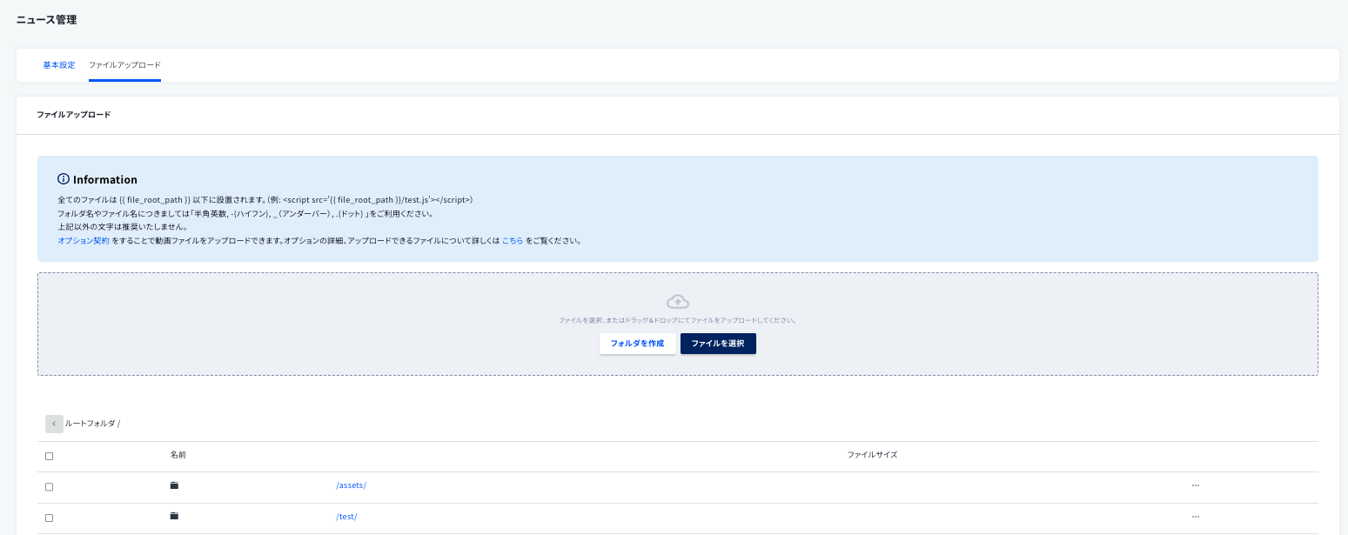This screenshot has width=1348, height=535.
Task: Open the /assets/ folder link
Action: click(x=351, y=485)
